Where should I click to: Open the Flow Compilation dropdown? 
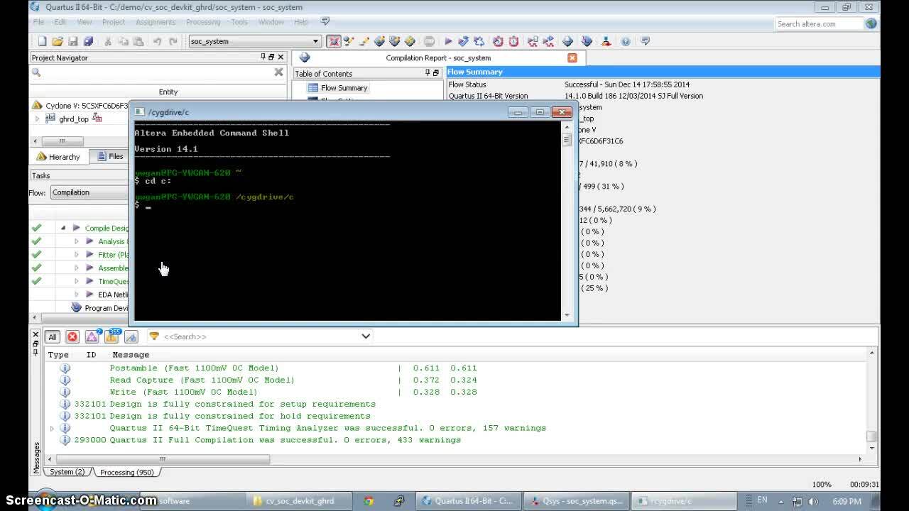(x=89, y=192)
